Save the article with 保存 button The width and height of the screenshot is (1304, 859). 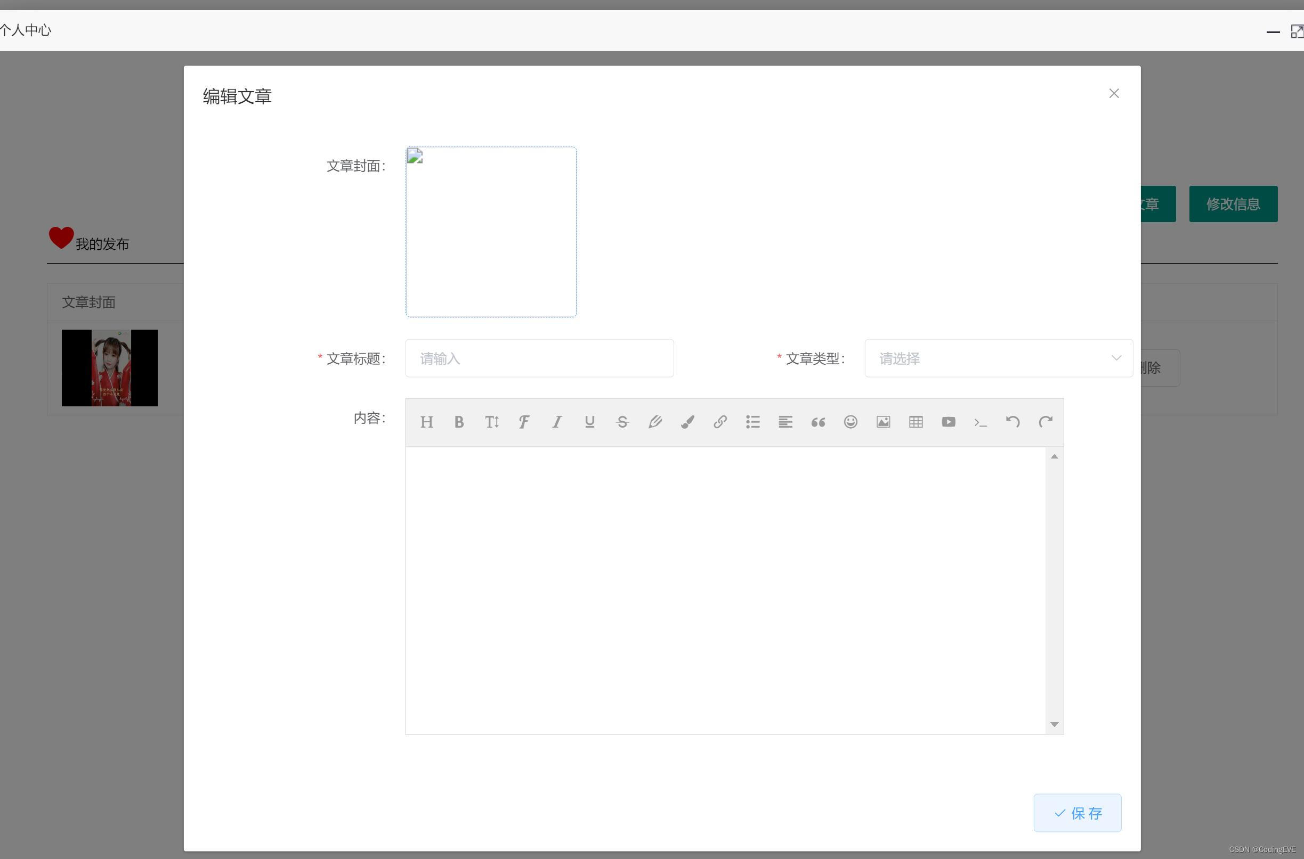click(x=1077, y=813)
